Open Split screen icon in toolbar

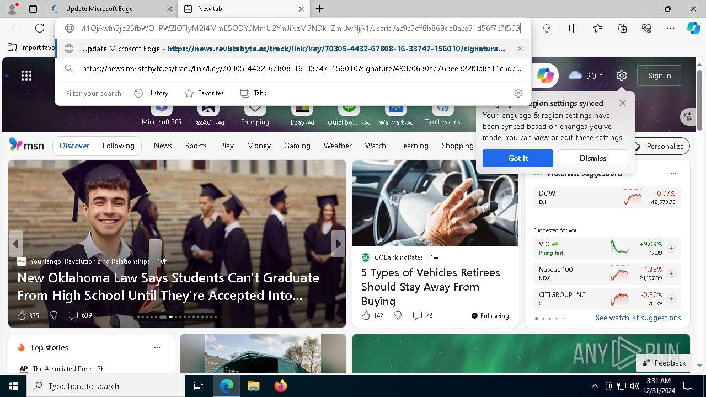click(573, 28)
